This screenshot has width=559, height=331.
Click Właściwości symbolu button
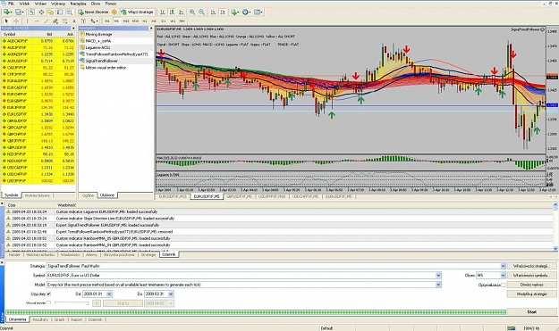[531, 275]
